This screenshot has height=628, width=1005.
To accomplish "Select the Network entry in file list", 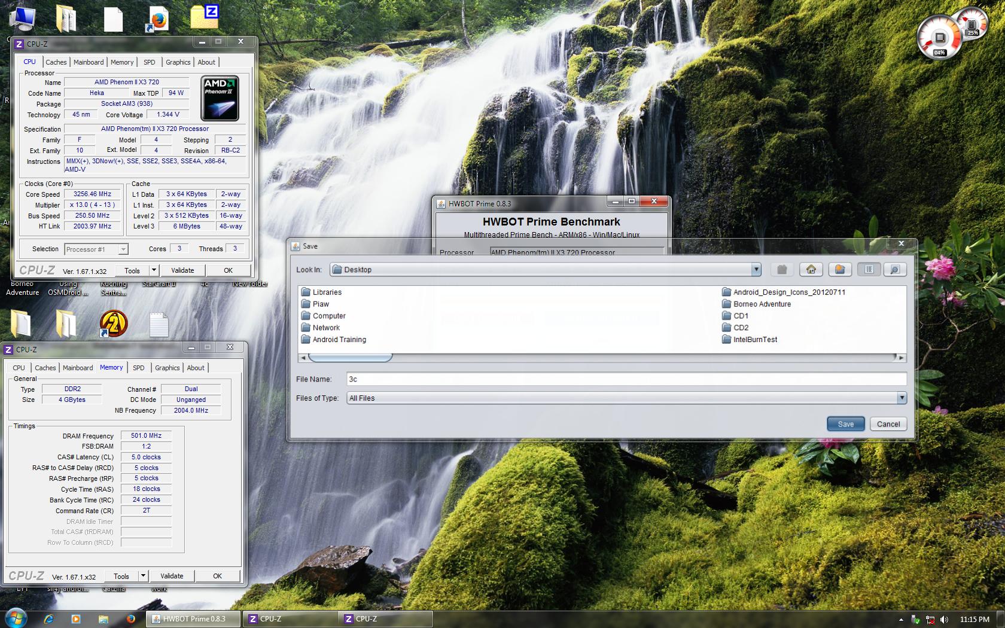I will coord(321,328).
